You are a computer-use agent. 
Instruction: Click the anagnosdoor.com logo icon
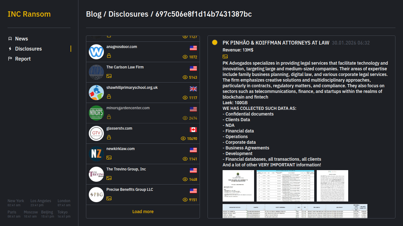pyautogui.click(x=96, y=52)
